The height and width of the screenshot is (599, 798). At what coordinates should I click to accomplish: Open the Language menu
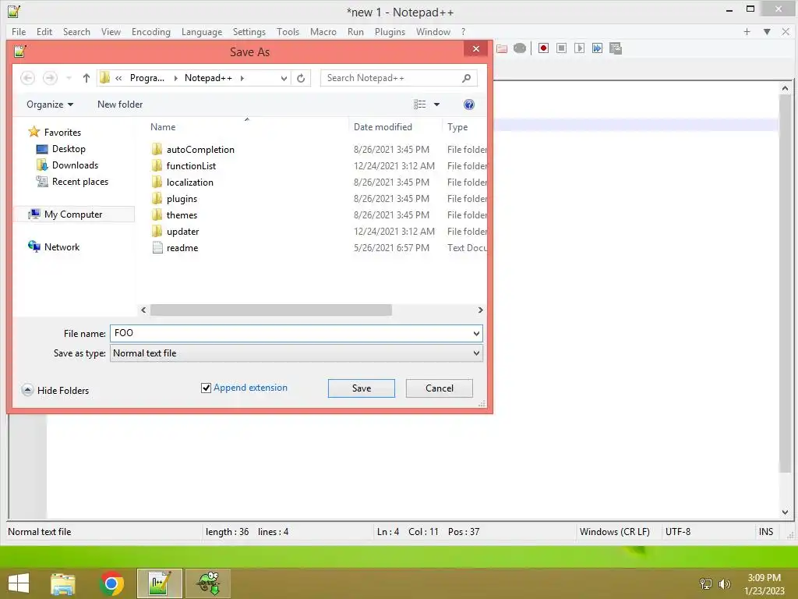tap(202, 31)
